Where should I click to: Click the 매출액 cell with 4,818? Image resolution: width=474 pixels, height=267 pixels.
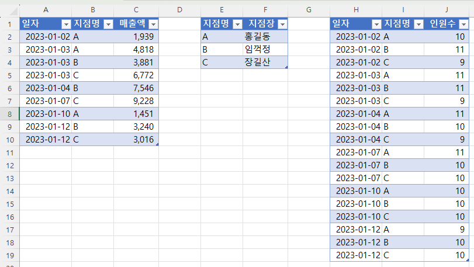click(136, 50)
